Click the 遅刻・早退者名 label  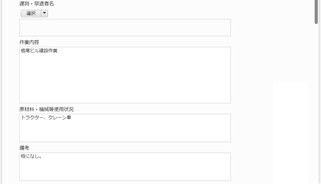[x=37, y=4]
